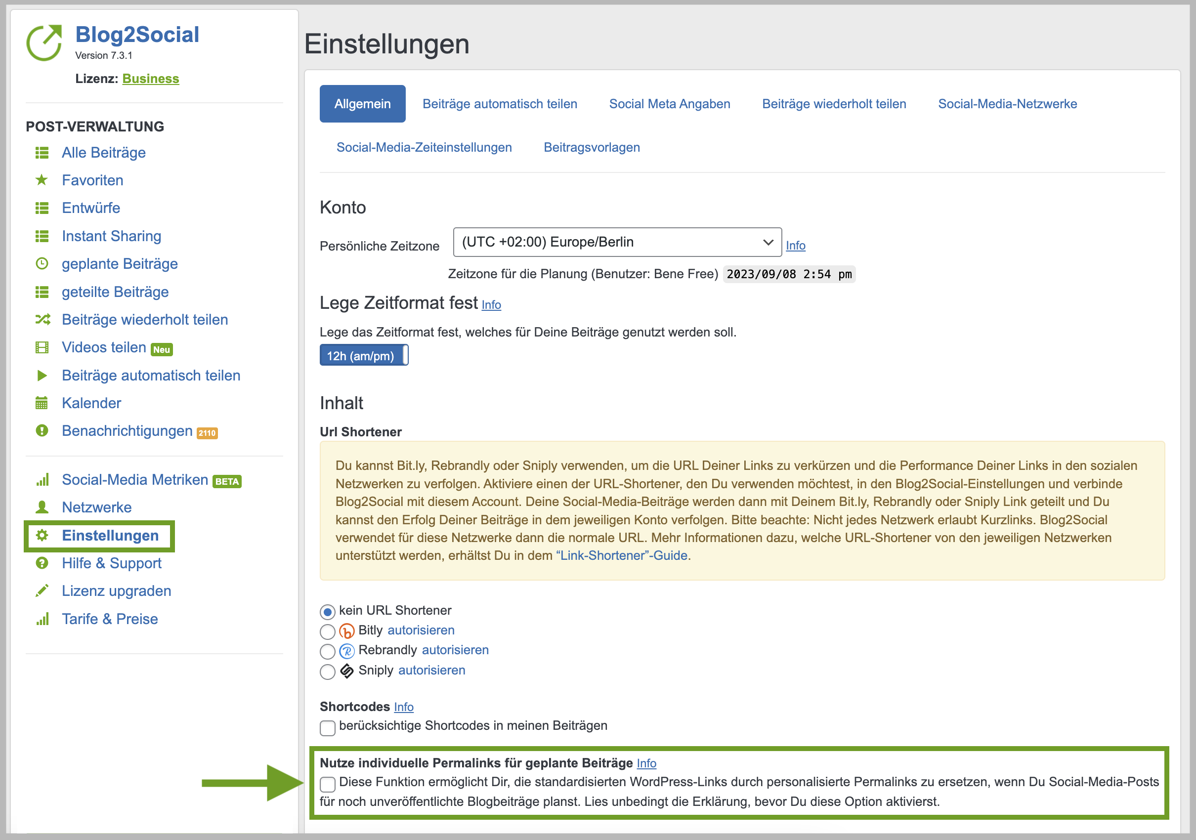Click the star icon next to Favoriten
Screen dimensions: 1196x840
coord(42,180)
